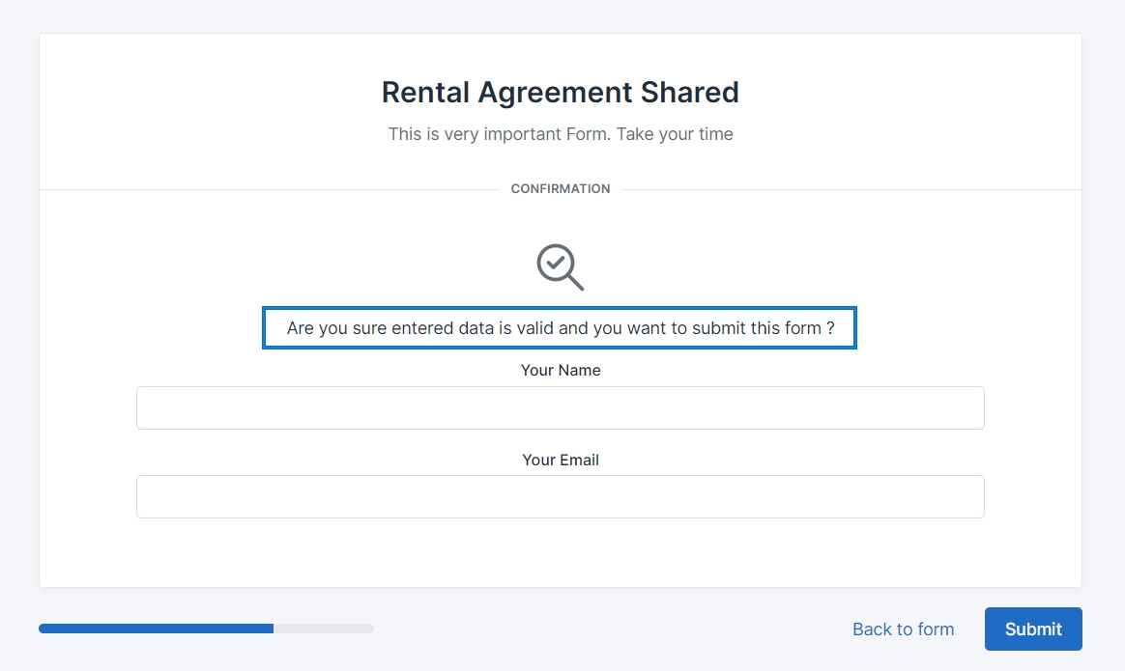Click the filled blue progress bar section

pos(156,629)
